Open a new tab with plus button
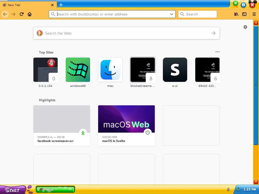Viewport: 259px width, 194px height. pyautogui.click(x=61, y=5)
